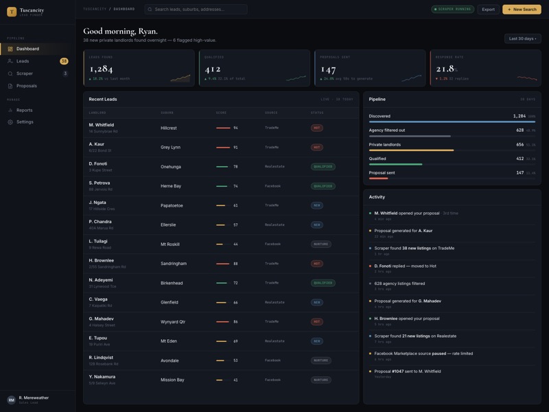Click D. Fonoti replied activity entry
Viewport: 549px width, 412px height.
coord(452,268)
